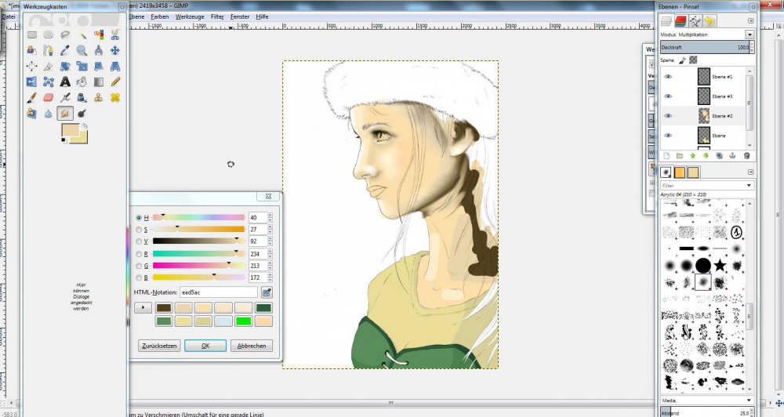Select the Fuzzy Select magic wand tool
This screenshot has height=417, width=784.
coord(82,35)
